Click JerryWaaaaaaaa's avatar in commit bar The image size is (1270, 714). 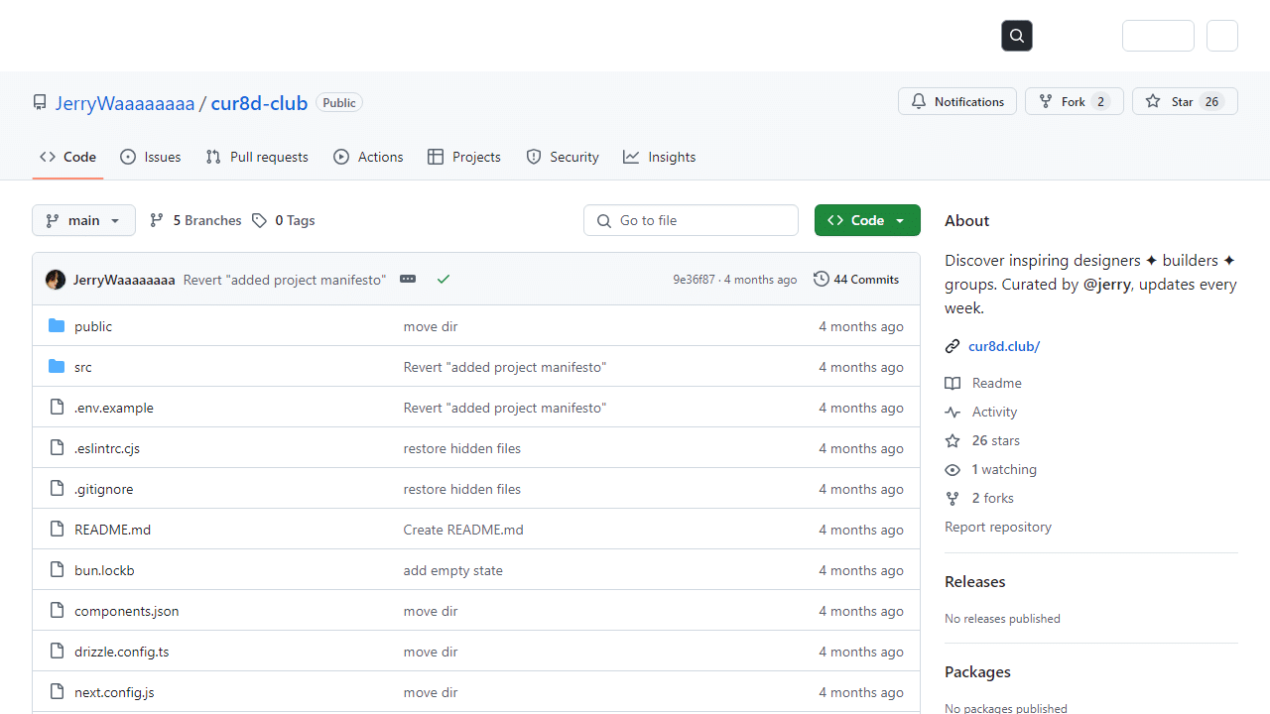point(56,280)
